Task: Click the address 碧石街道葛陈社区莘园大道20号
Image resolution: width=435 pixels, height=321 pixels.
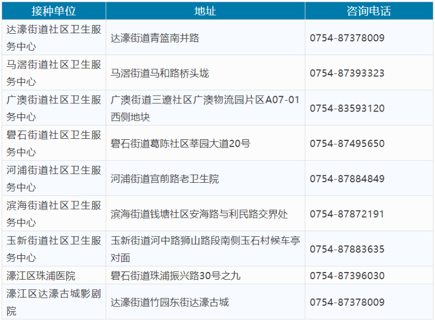Action: [x=181, y=144]
